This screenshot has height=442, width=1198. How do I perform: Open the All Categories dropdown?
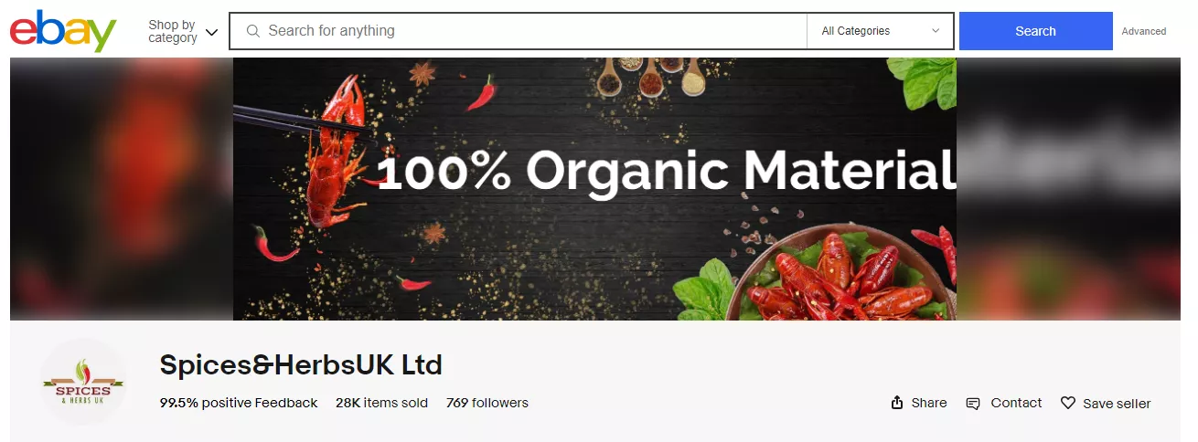pos(880,31)
